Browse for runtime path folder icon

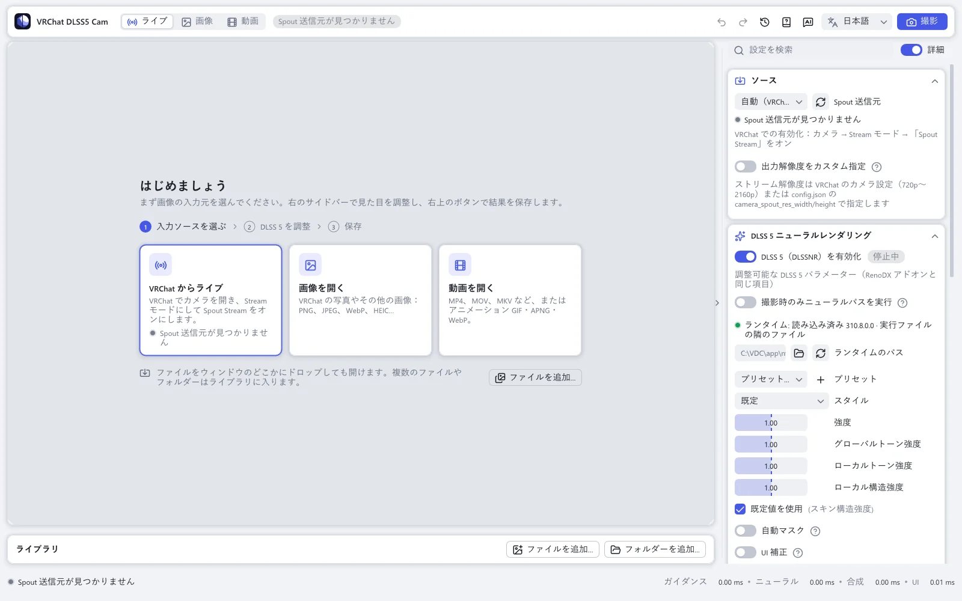tap(799, 353)
